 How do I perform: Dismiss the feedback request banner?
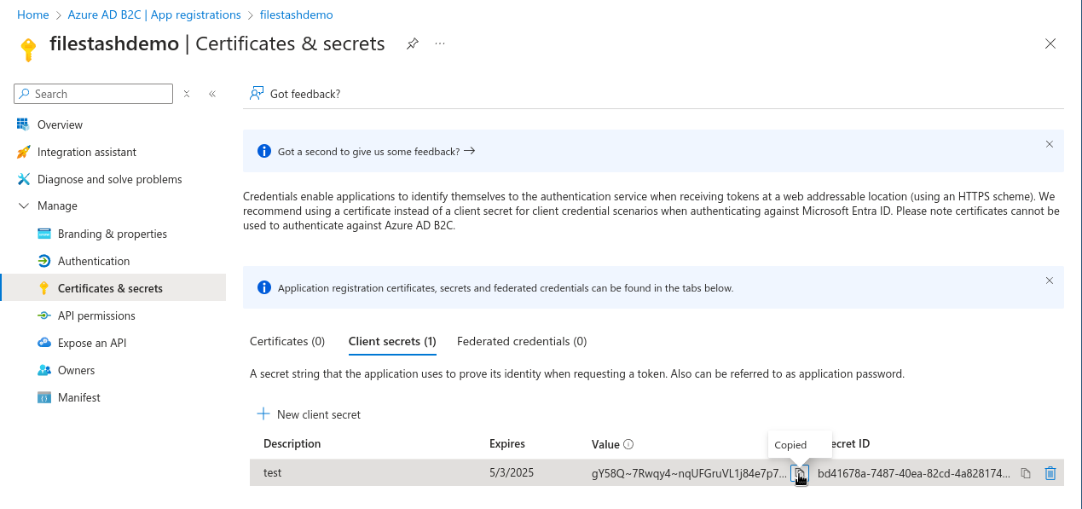1050,144
